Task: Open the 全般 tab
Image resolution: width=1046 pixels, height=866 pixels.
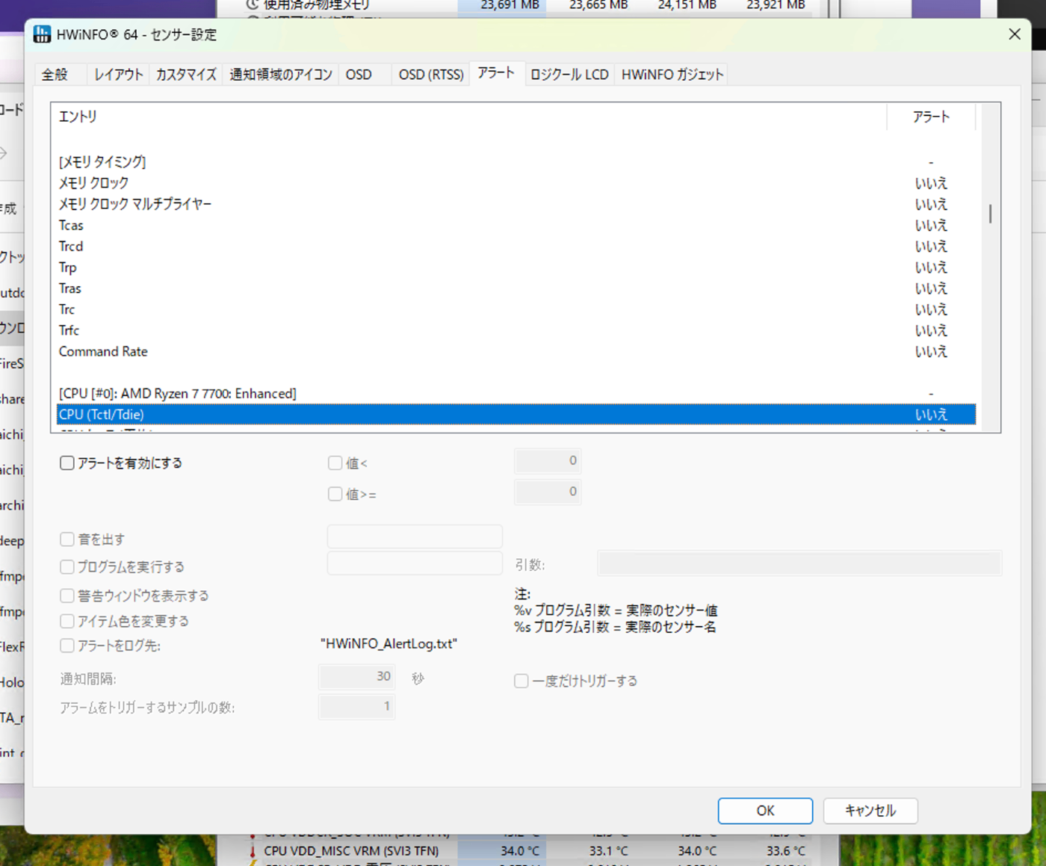Action: (x=55, y=74)
